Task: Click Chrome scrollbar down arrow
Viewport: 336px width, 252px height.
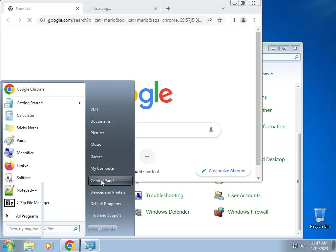Action: pos(259,178)
